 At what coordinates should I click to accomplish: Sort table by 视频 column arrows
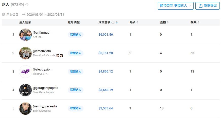198,22
